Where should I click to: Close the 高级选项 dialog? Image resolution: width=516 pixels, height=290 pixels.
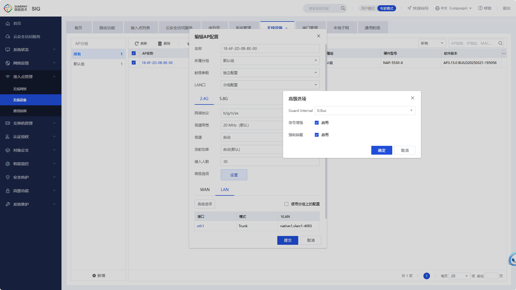413,98
